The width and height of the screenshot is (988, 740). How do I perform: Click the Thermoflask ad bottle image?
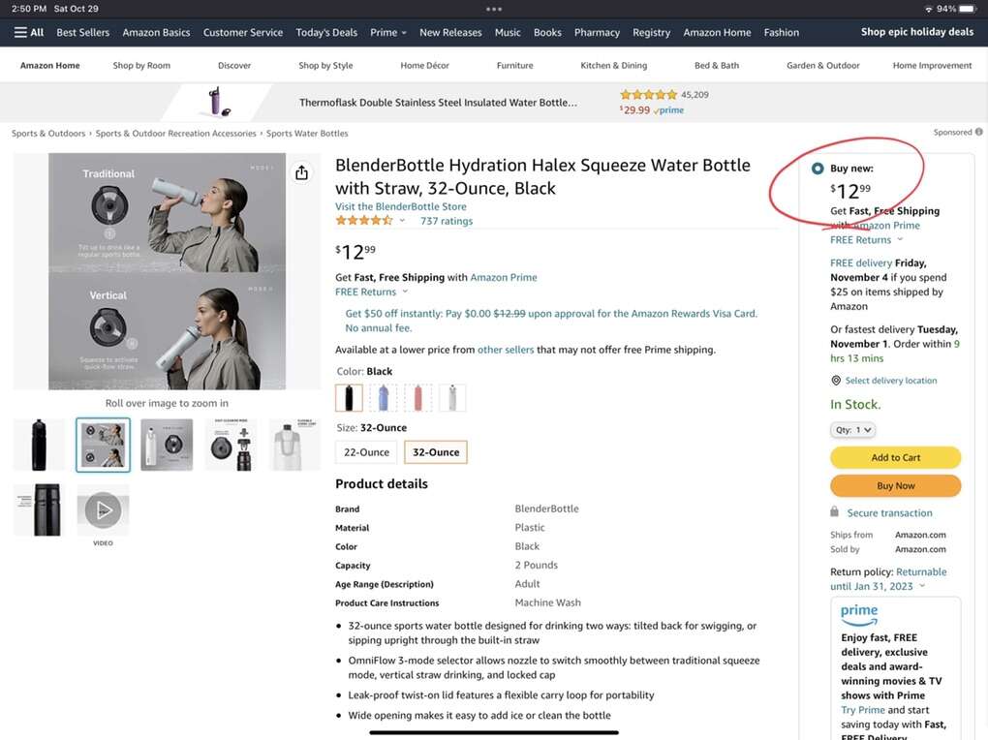(x=215, y=102)
